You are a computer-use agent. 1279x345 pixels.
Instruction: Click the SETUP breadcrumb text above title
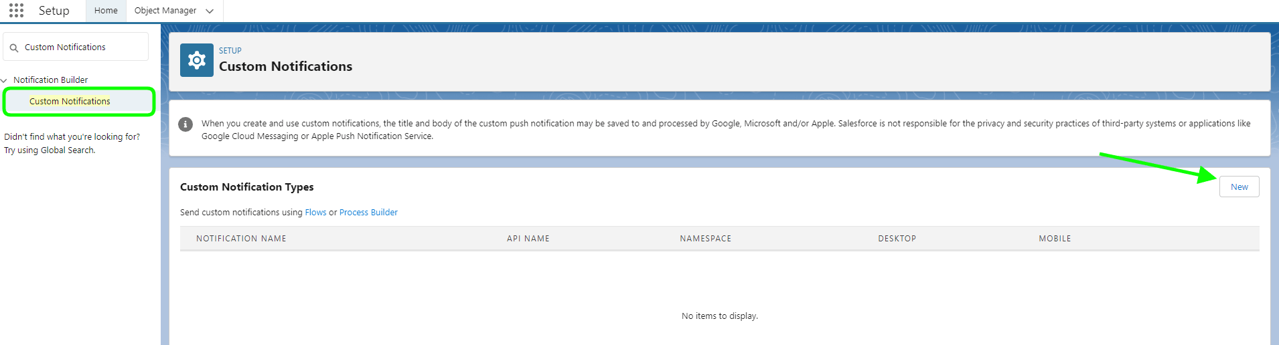230,51
